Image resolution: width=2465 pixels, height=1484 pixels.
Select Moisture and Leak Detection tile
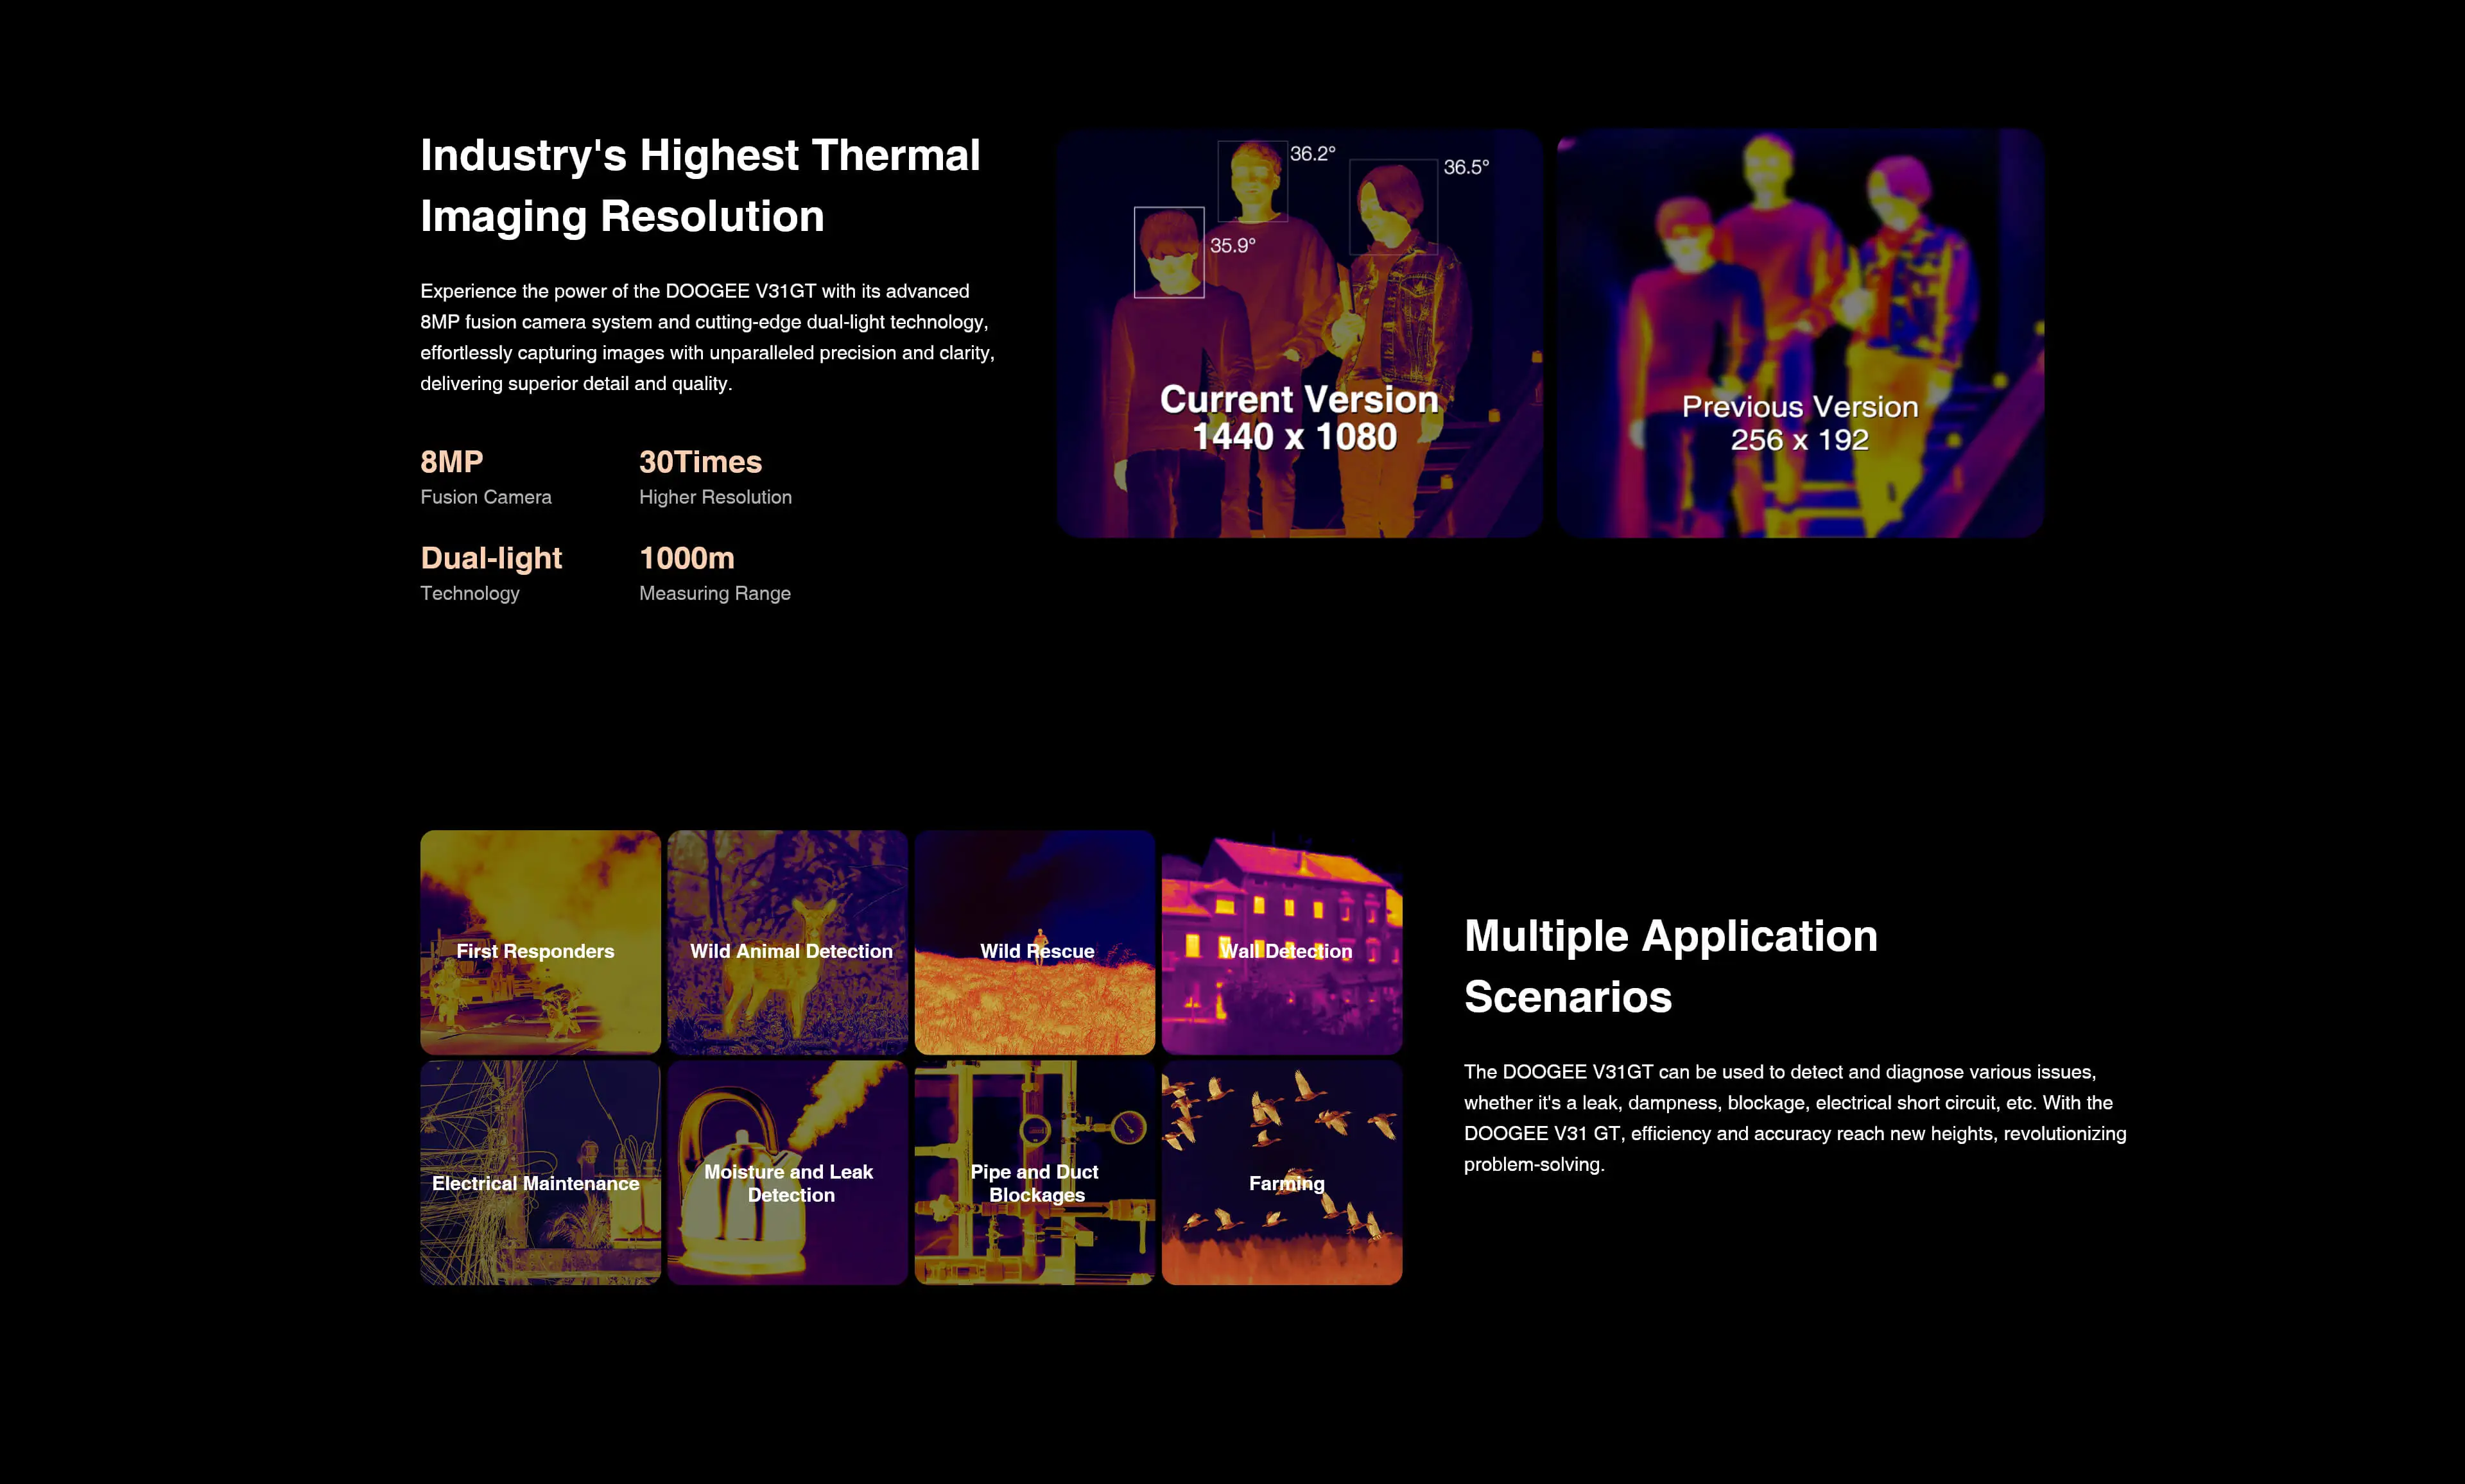pos(787,1172)
